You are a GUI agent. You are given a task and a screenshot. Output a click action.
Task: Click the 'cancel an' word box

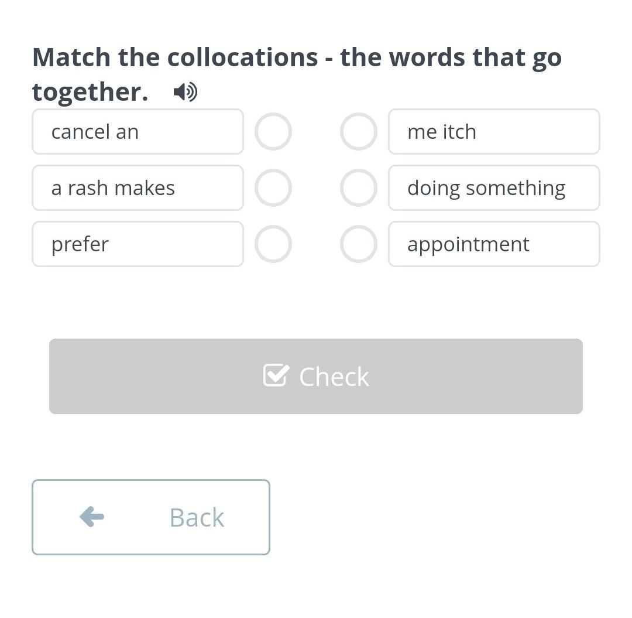click(x=138, y=132)
